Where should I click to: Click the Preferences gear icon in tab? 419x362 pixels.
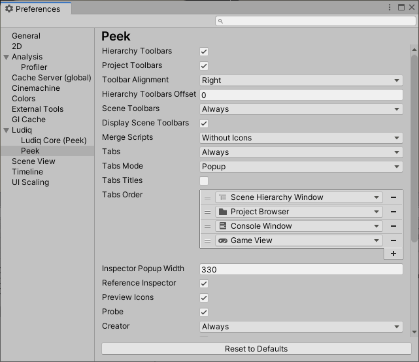9,8
